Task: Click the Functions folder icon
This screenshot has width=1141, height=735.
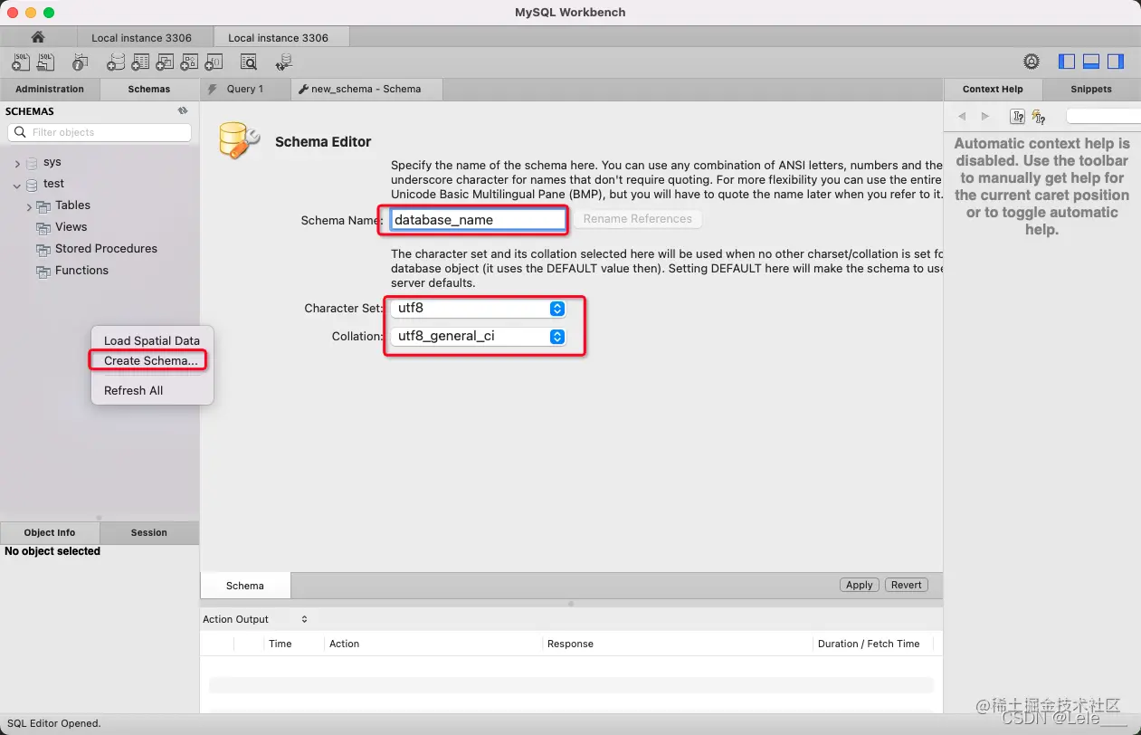Action: [x=43, y=272]
